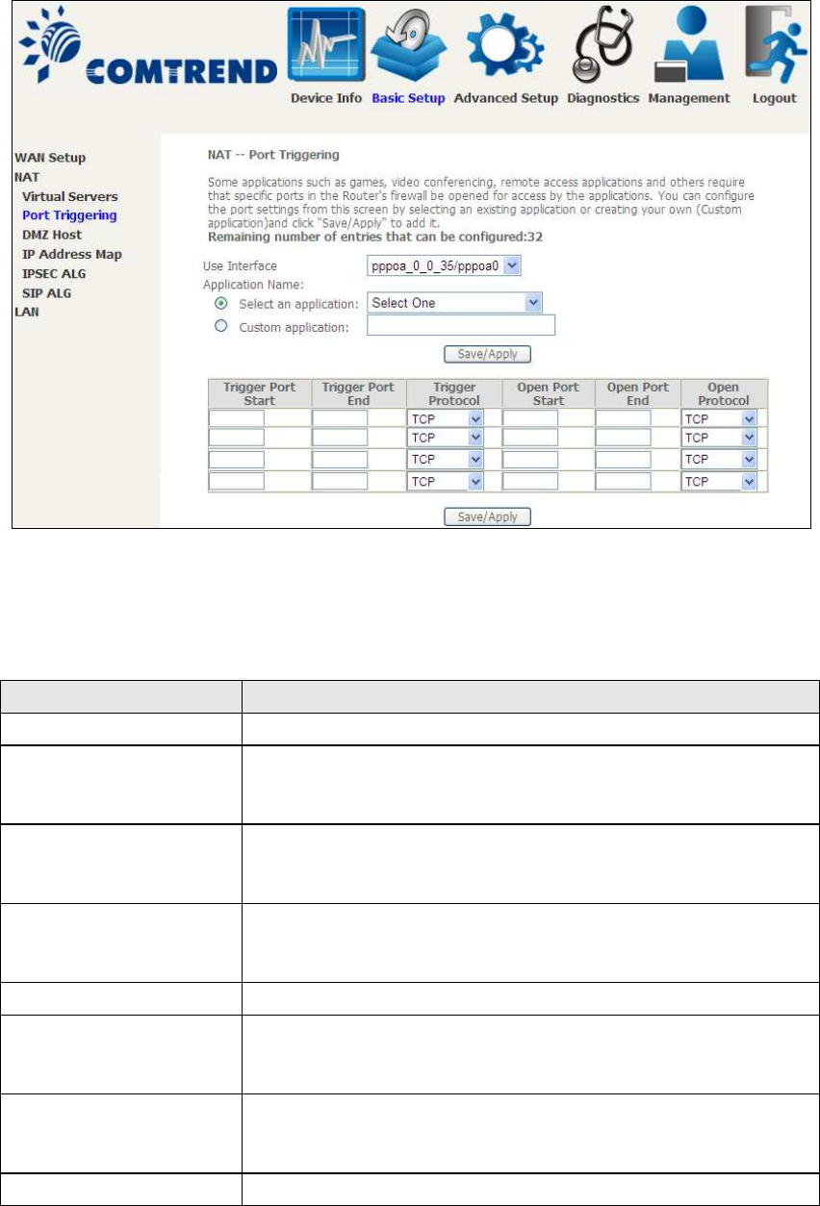Click third row Open Port End field
Viewport: 820px width, 1206px height.
(x=623, y=460)
